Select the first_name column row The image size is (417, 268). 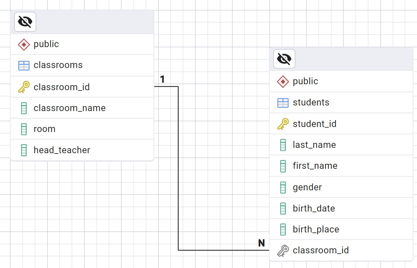tap(315, 166)
